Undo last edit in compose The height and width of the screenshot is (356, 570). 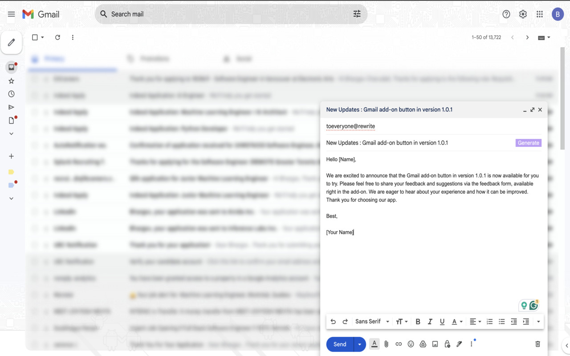pos(333,322)
